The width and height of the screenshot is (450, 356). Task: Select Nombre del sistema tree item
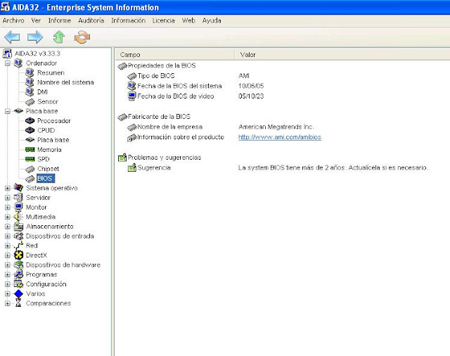click(x=65, y=82)
